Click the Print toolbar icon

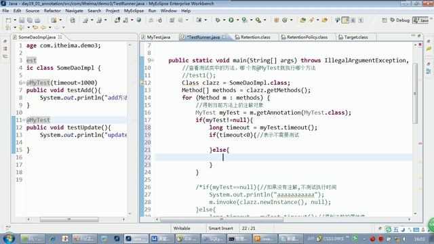click(x=37, y=20)
